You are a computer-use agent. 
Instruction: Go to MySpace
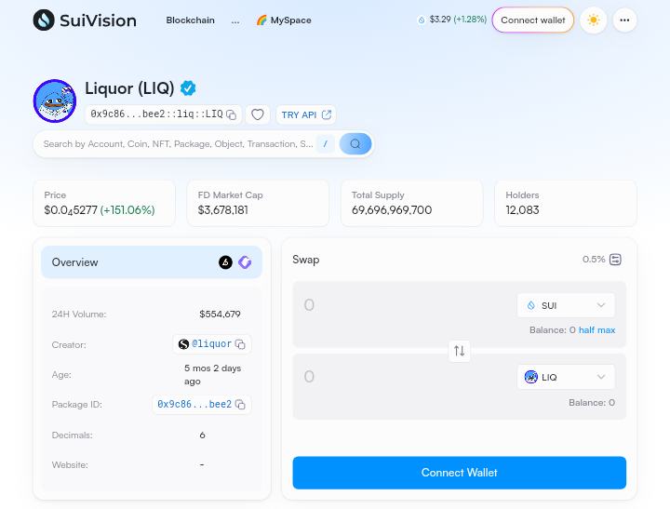[284, 20]
